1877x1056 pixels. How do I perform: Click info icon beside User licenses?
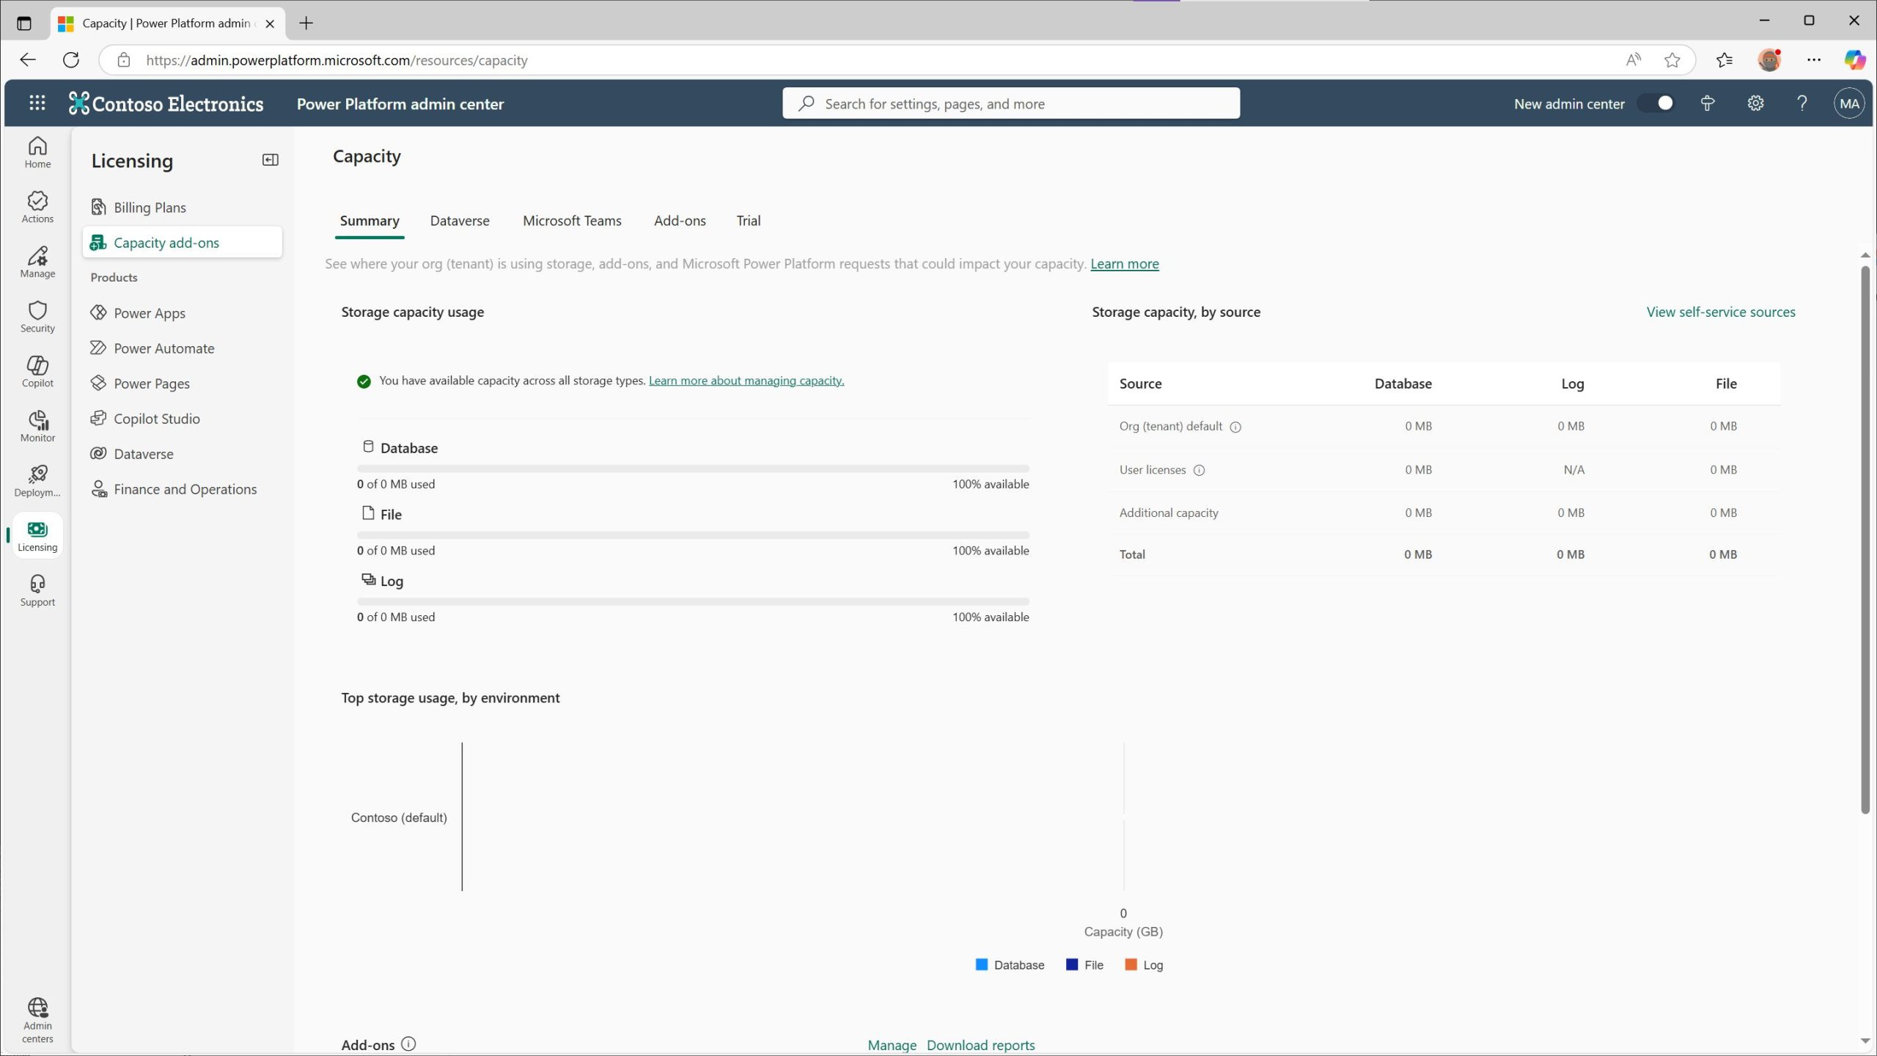(x=1199, y=470)
